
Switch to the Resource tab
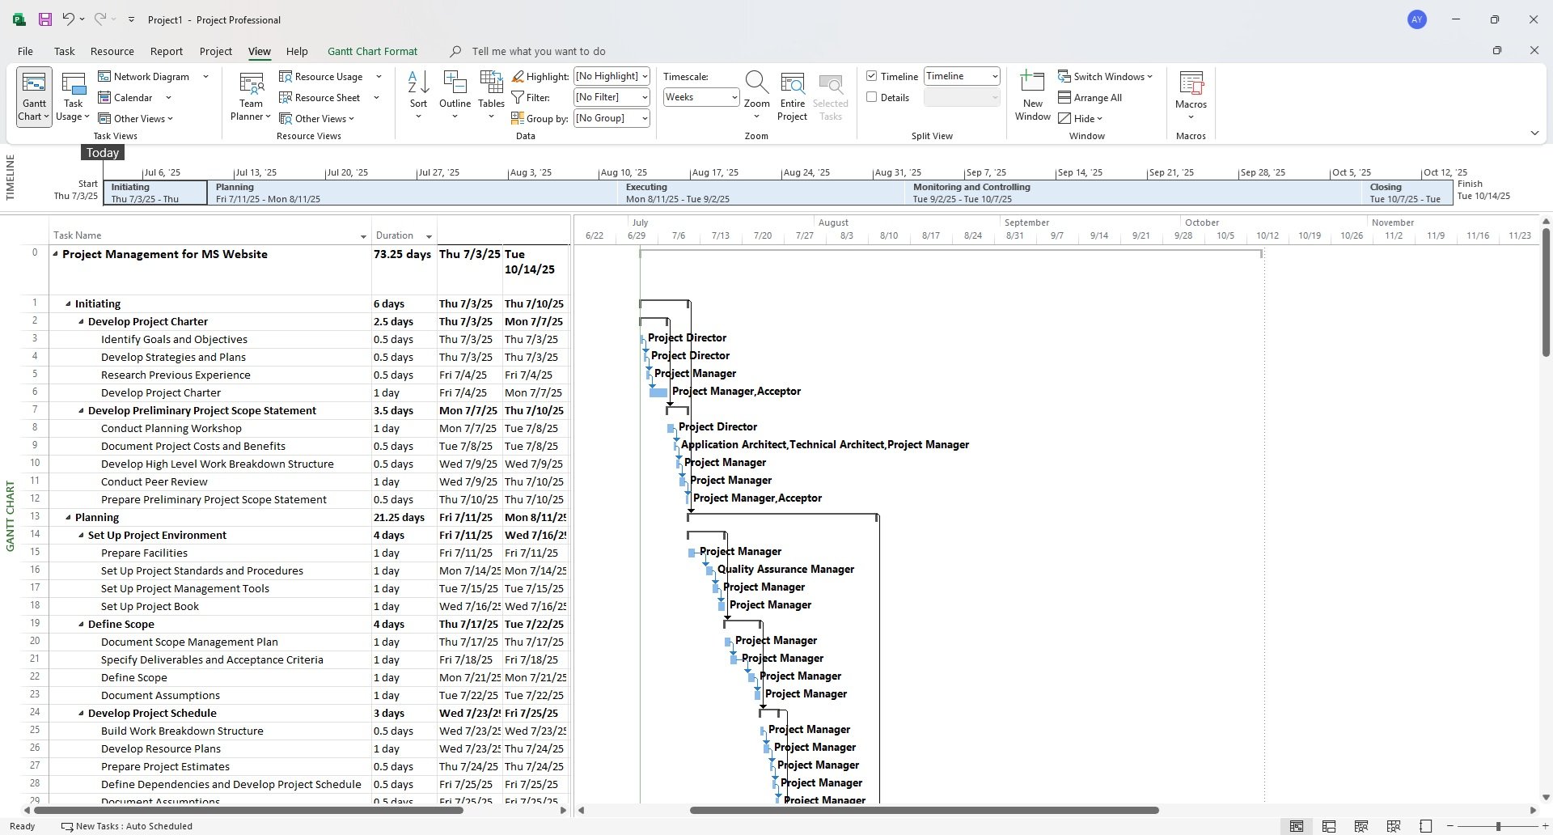[112, 51]
